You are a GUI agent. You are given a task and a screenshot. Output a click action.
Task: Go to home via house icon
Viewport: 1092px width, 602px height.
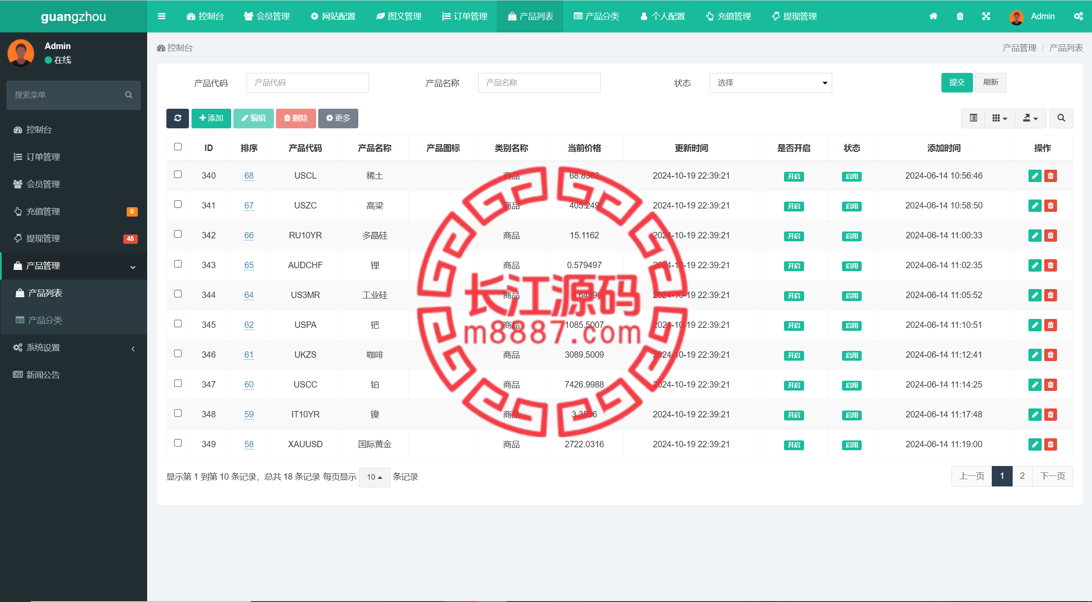(x=933, y=16)
